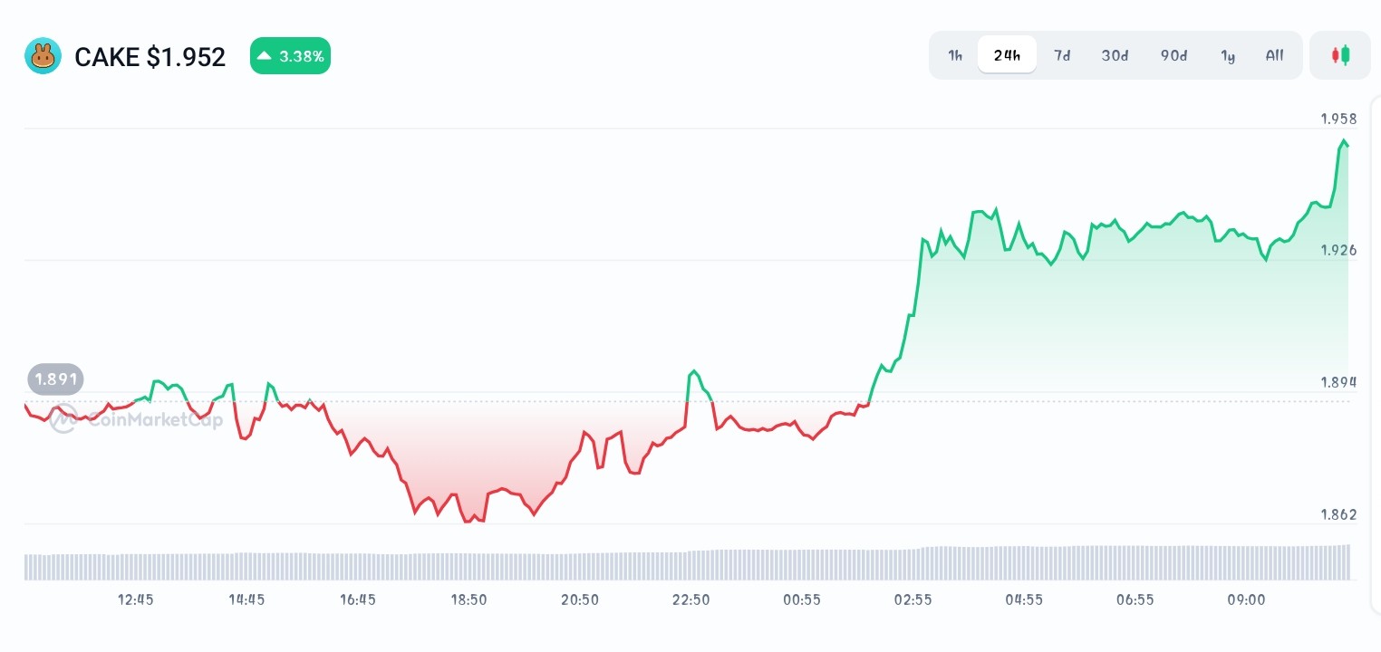The height and width of the screenshot is (652, 1381).
Task: Click the 1.891 opening price label
Action: [55, 379]
